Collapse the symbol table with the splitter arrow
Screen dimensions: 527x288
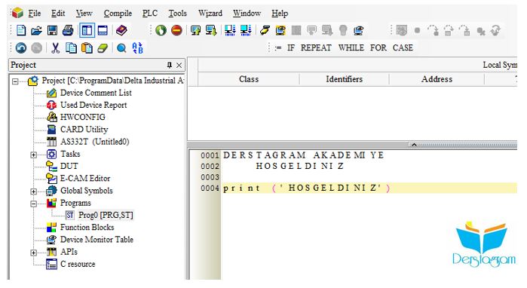click(x=414, y=145)
